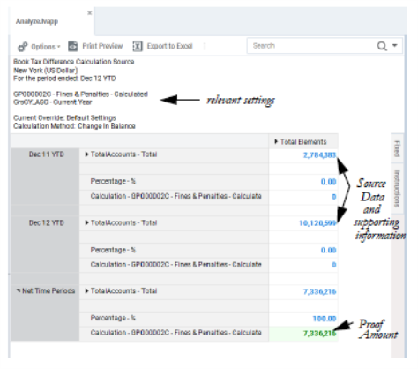Click the 100.00 percentage value
The image size is (418, 369).
[325, 319]
